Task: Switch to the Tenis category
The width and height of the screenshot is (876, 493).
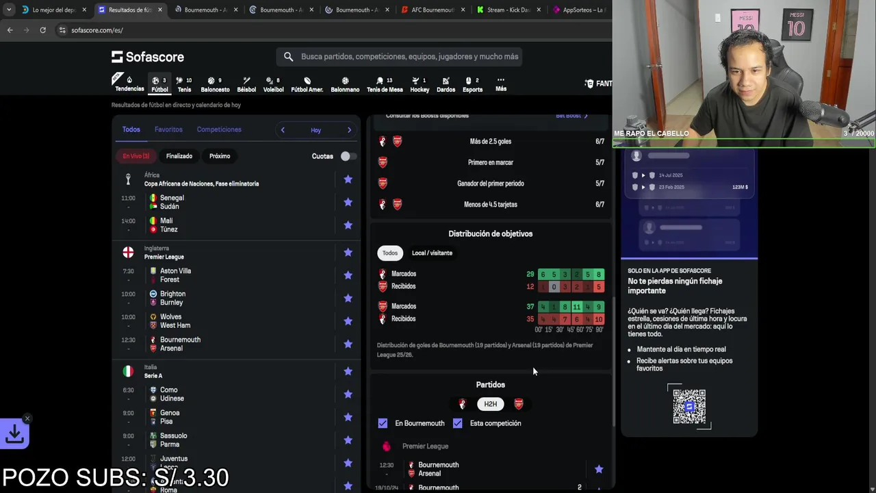Action: (184, 84)
